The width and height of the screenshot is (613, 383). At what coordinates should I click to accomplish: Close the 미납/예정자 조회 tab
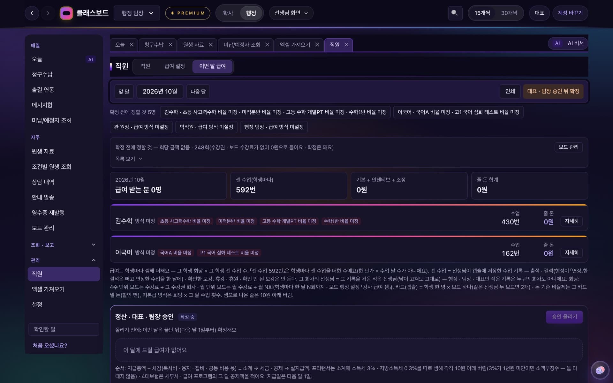[267, 45]
